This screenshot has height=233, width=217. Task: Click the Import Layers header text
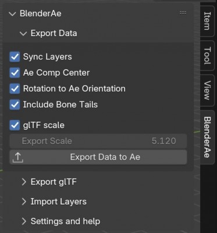click(59, 202)
